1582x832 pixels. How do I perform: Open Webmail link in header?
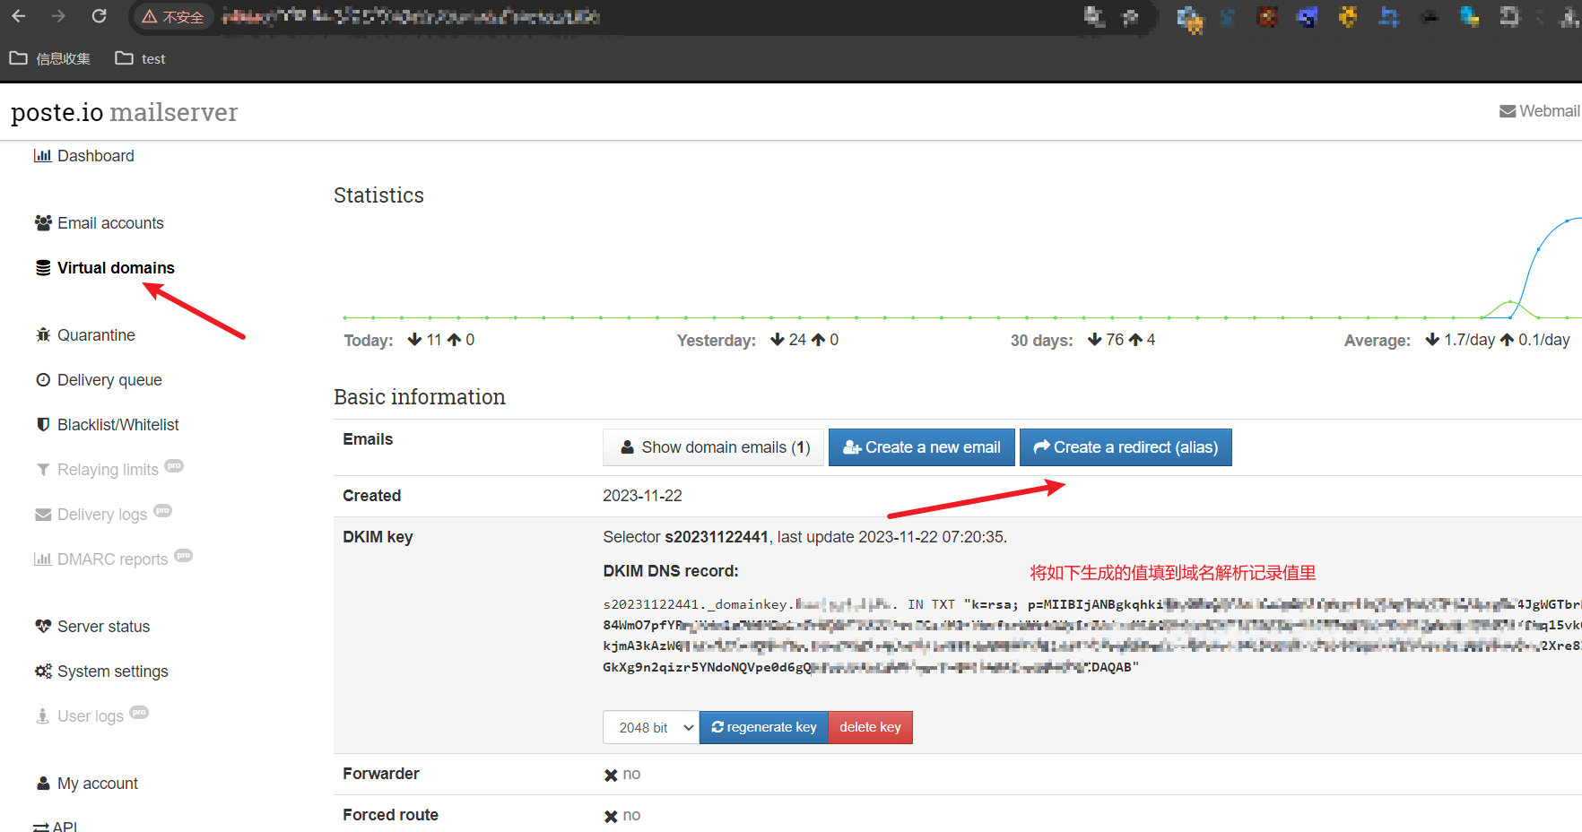click(1539, 111)
